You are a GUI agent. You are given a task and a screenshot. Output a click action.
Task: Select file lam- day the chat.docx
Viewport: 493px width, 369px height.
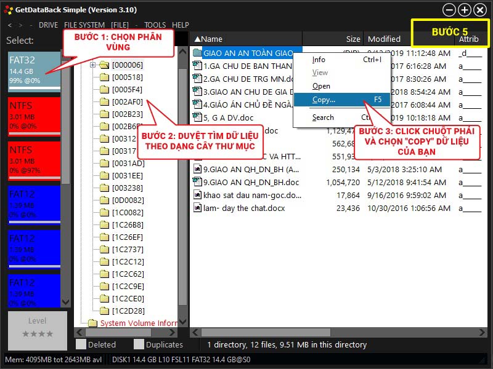244,208
